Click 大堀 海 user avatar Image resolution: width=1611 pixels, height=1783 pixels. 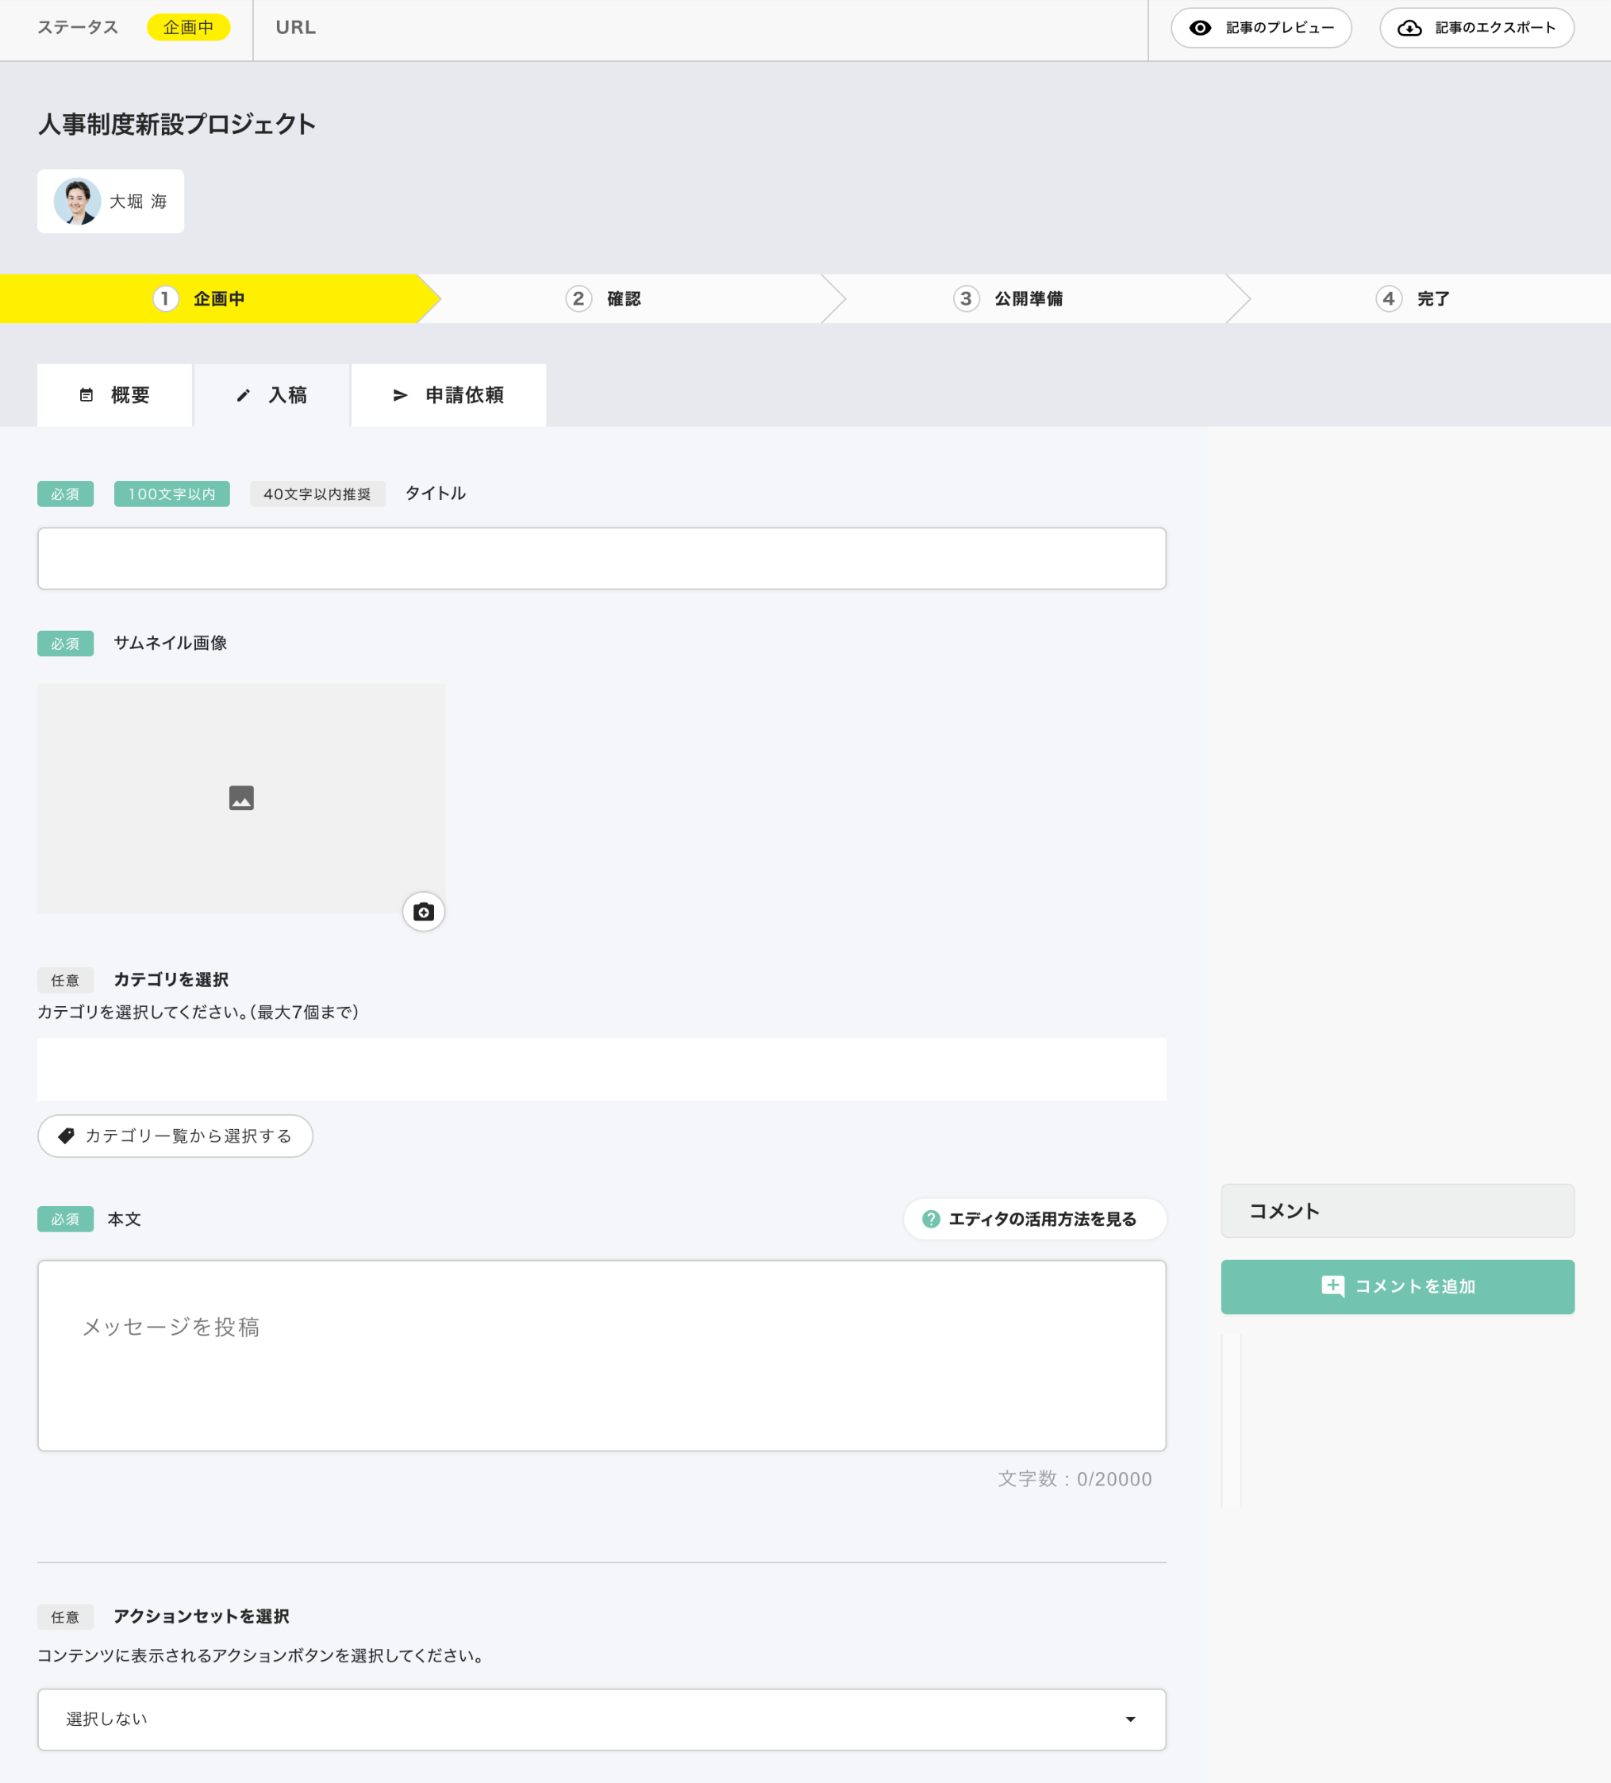pos(77,202)
